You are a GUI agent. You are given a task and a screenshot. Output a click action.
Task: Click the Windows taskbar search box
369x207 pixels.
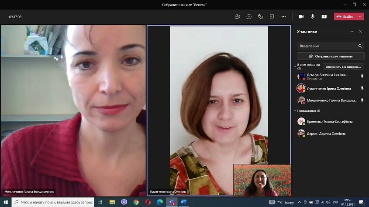point(53,202)
